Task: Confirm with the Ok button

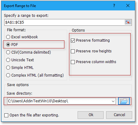Action: pos(90,115)
